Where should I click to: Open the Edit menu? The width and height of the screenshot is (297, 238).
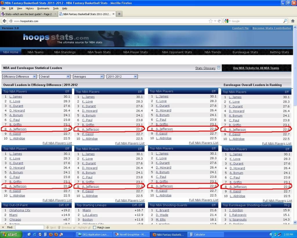(11, 8)
